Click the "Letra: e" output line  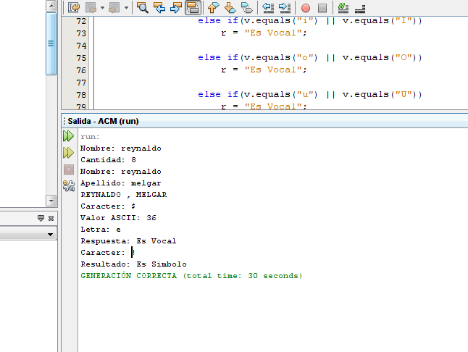(x=101, y=230)
